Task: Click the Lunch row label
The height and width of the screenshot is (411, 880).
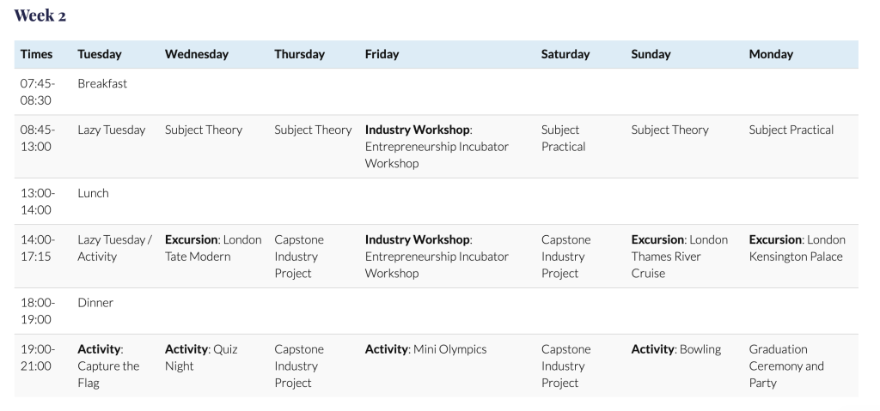Action: [x=93, y=194]
